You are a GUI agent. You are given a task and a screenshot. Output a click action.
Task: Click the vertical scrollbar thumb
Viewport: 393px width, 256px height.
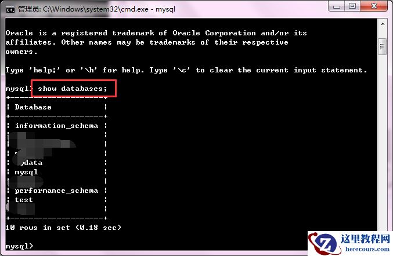pyautogui.click(x=382, y=46)
